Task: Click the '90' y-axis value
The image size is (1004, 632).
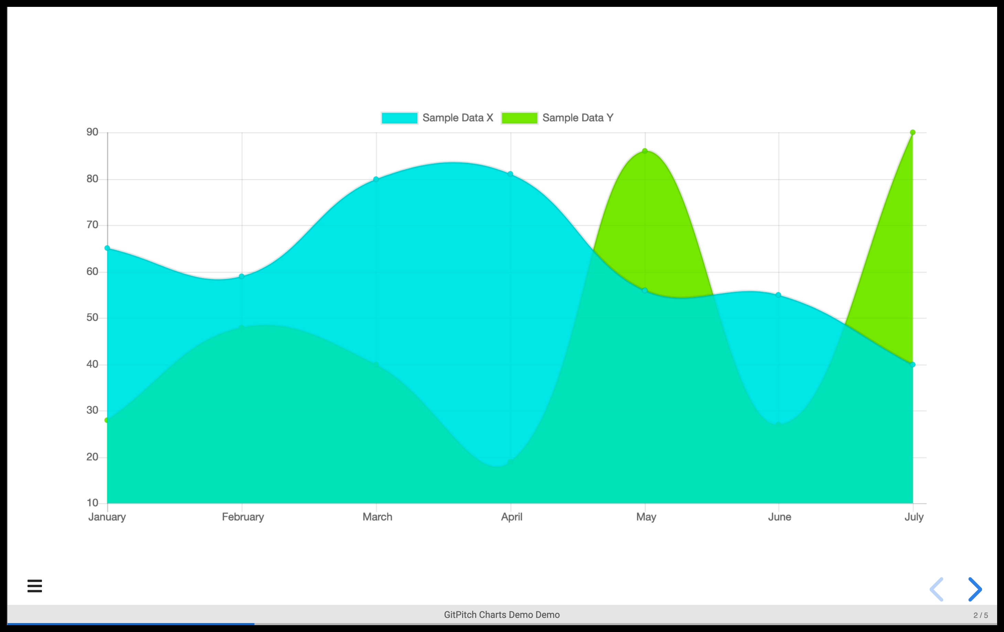Action: [x=92, y=132]
